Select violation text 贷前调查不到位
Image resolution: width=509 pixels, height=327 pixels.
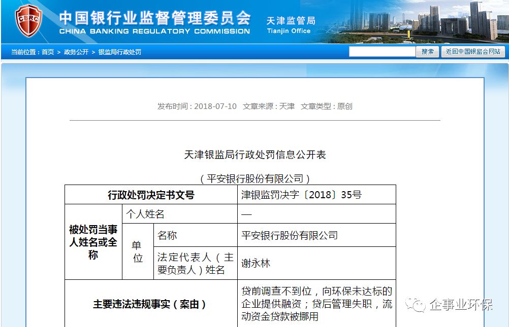point(276,291)
